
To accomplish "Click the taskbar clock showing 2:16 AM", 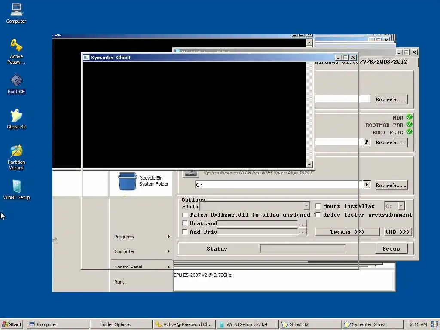I will click(x=418, y=324).
